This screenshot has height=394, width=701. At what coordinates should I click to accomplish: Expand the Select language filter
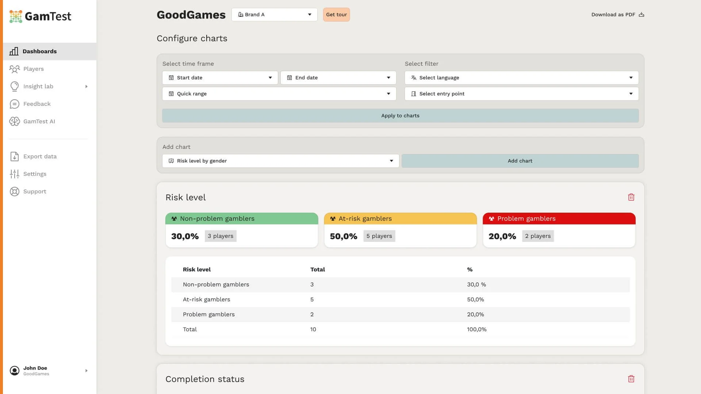(x=521, y=78)
